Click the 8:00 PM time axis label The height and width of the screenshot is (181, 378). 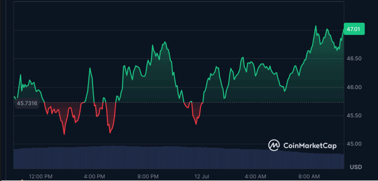148,176
